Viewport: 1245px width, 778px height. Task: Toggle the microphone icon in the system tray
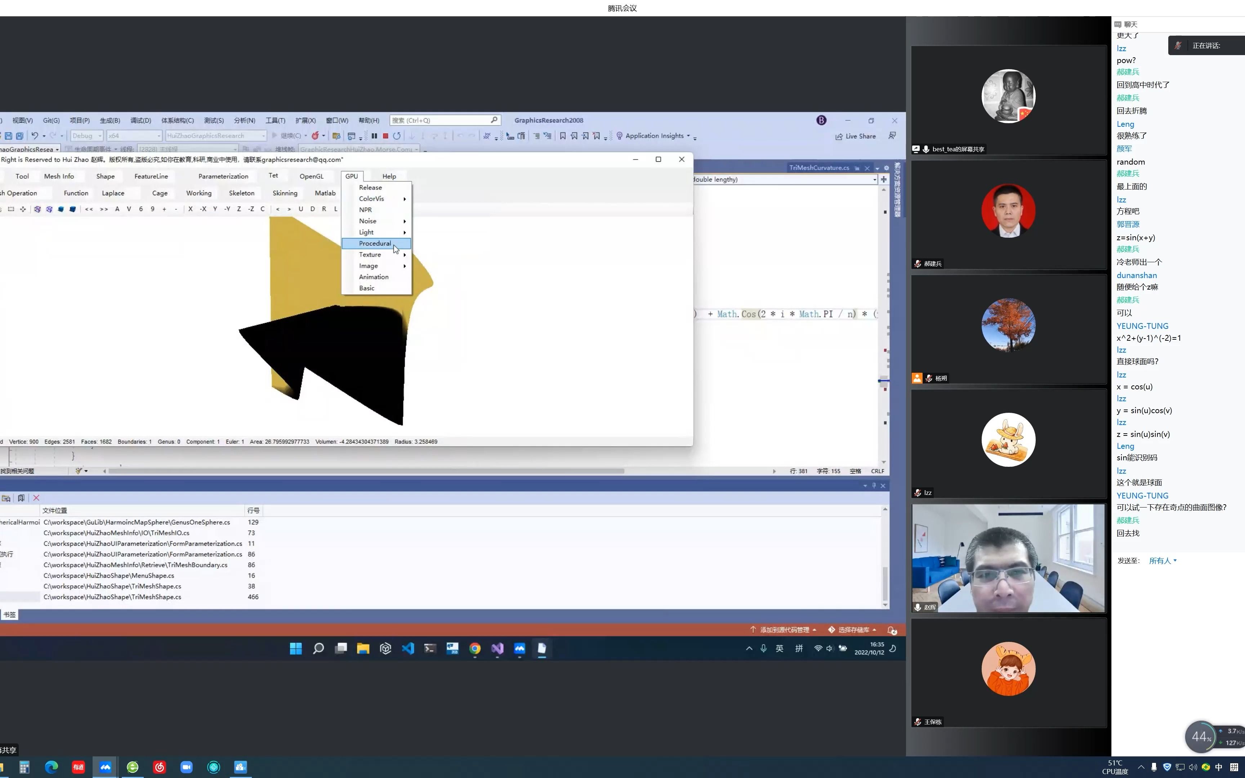(x=763, y=648)
